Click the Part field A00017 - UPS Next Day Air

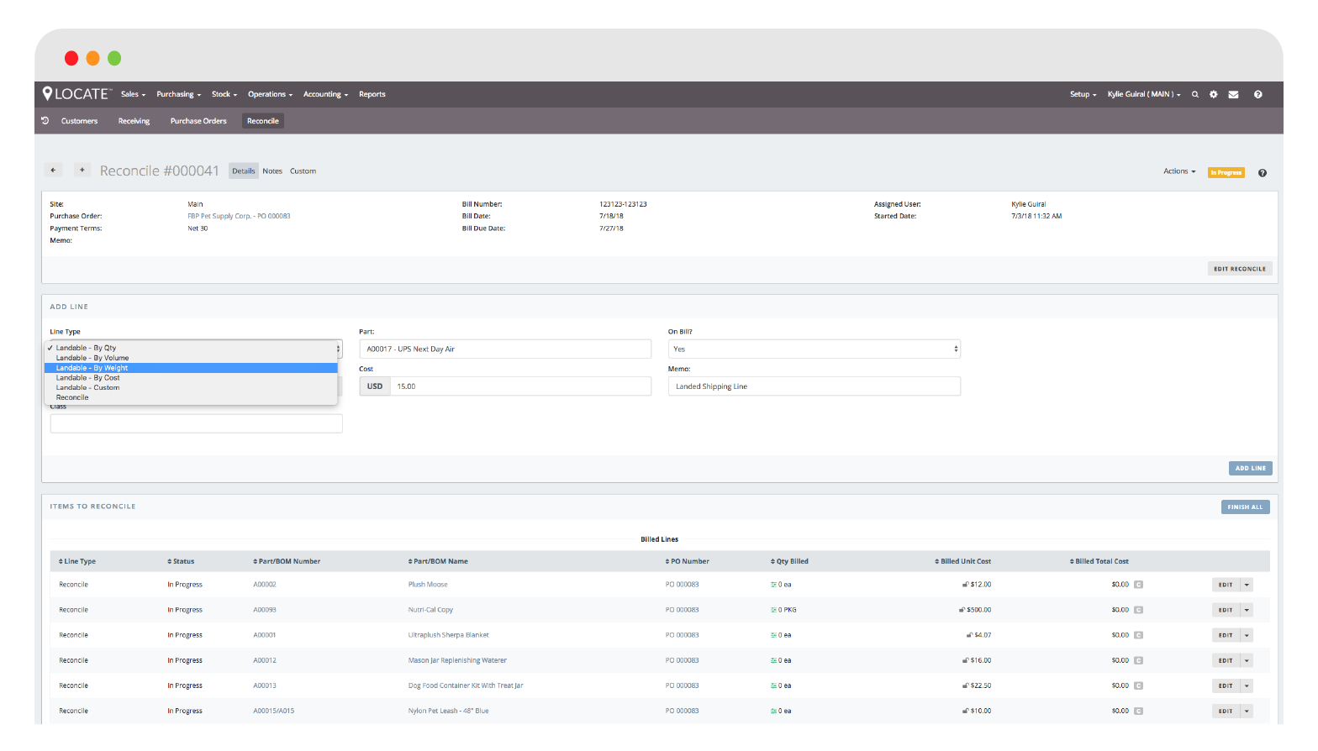pos(505,349)
